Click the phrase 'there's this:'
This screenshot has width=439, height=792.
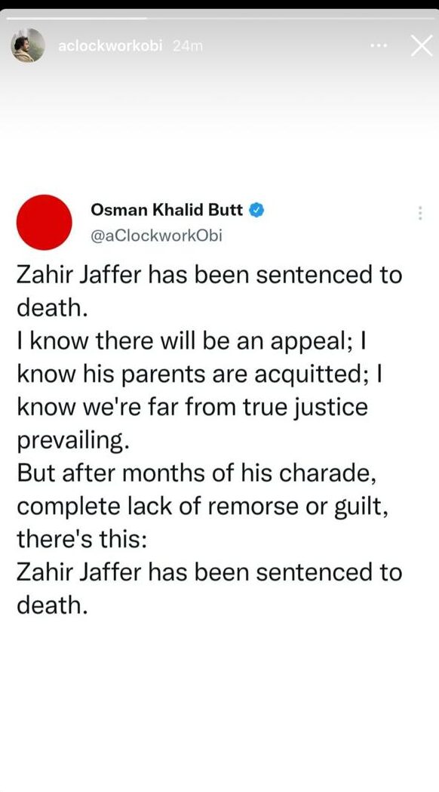[x=82, y=539]
